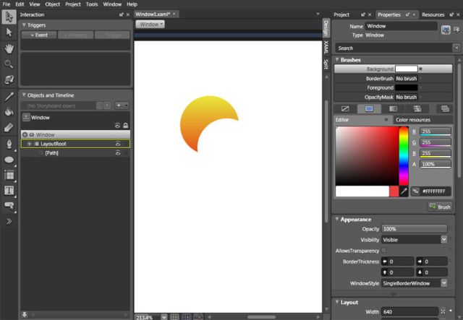Hide the [Path] object
Screen dimensions: 463x320
coord(117,153)
